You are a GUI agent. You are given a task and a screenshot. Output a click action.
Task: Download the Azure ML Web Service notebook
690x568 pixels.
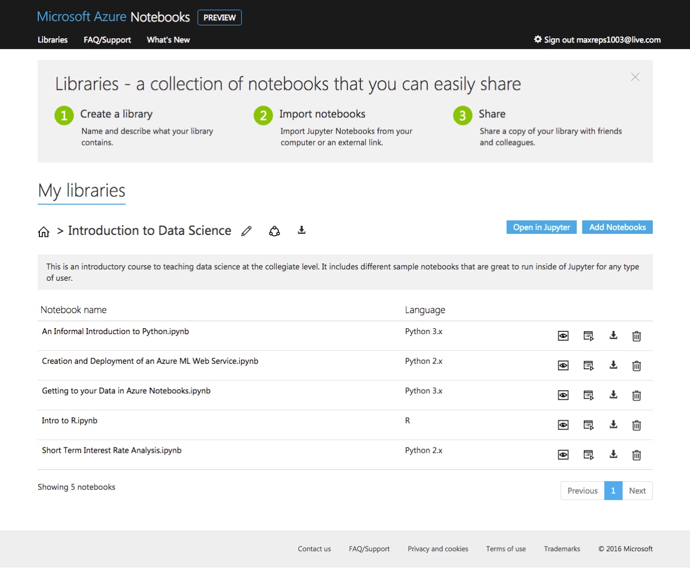pyautogui.click(x=614, y=365)
